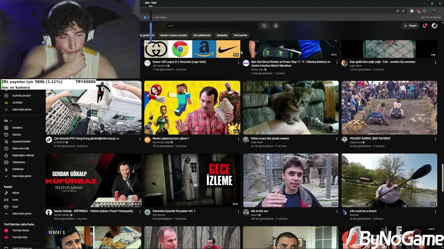Open options menu for Kitten scare video
Image resolution: width=444 pixels, height=249 pixels.
coord(337,139)
